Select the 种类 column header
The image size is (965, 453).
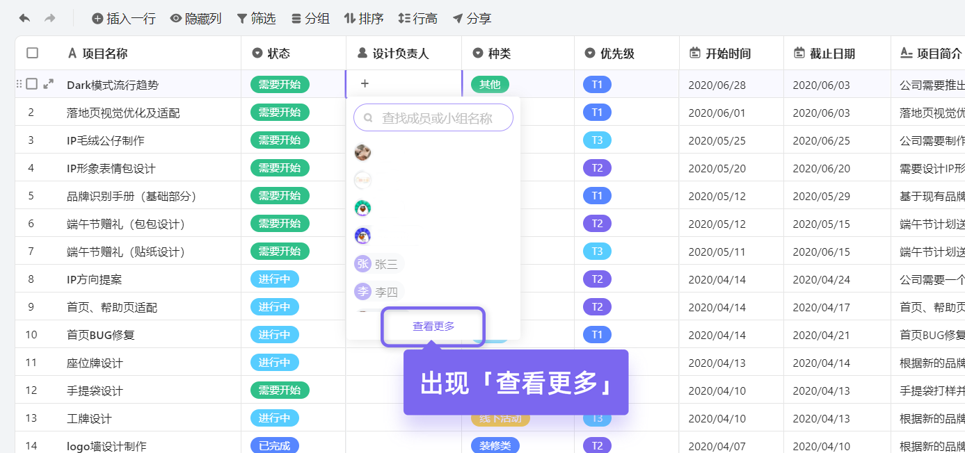(518, 53)
